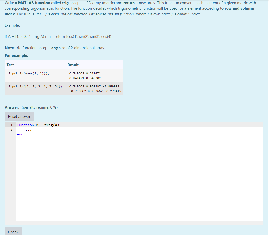Click line number 1 in the gutter
269x235 pixels.
click(x=11, y=125)
